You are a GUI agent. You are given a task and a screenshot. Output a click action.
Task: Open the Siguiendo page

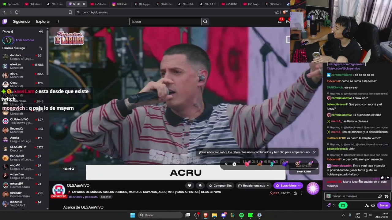point(21,22)
